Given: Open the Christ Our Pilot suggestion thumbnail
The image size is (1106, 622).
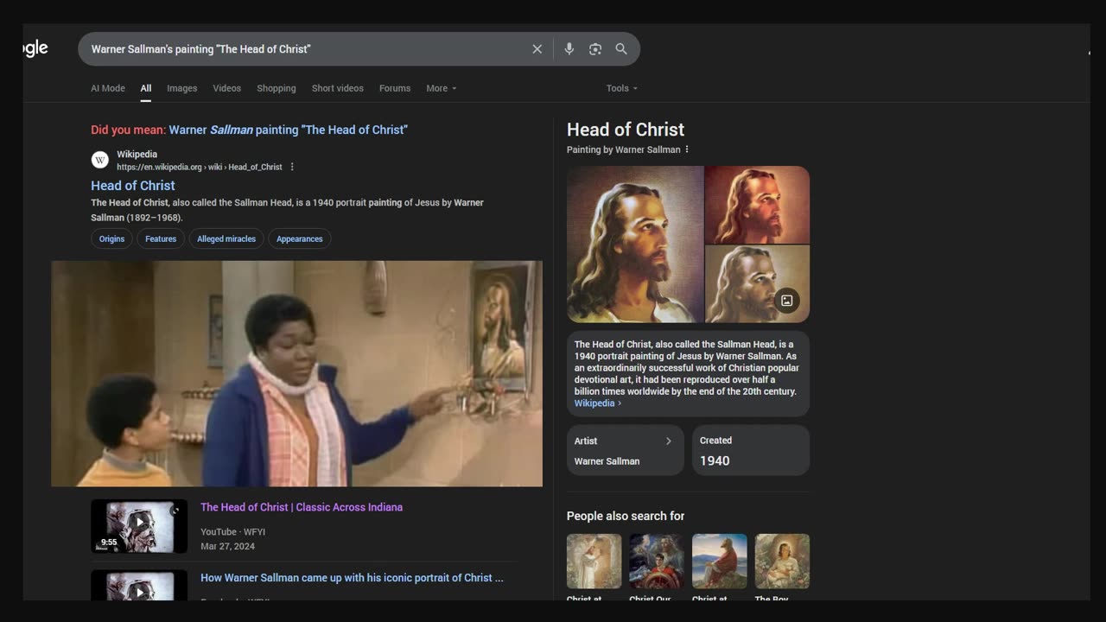Looking at the screenshot, I should pos(657,562).
